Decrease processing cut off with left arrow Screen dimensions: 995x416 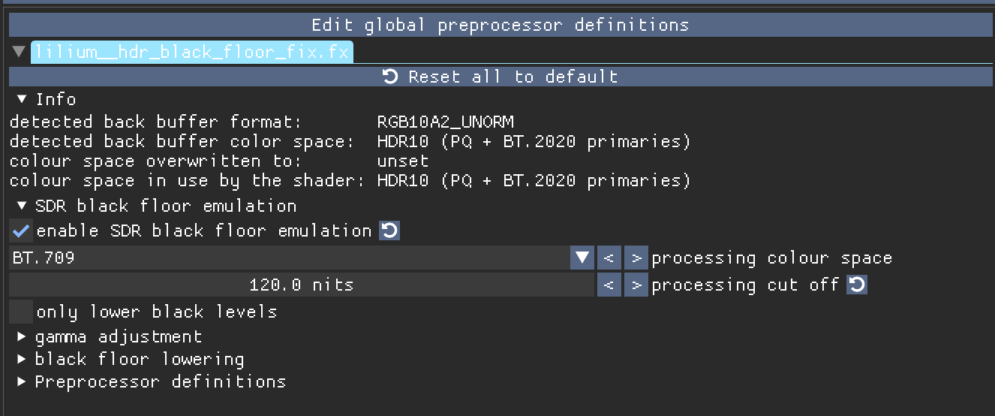(609, 285)
